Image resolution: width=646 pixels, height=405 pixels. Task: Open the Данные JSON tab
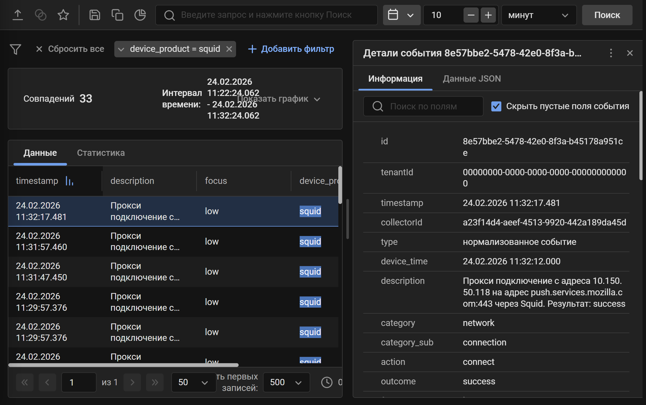[x=472, y=79]
